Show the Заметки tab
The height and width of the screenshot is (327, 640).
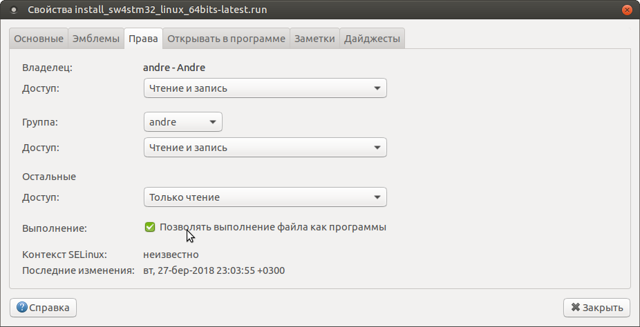[314, 39]
